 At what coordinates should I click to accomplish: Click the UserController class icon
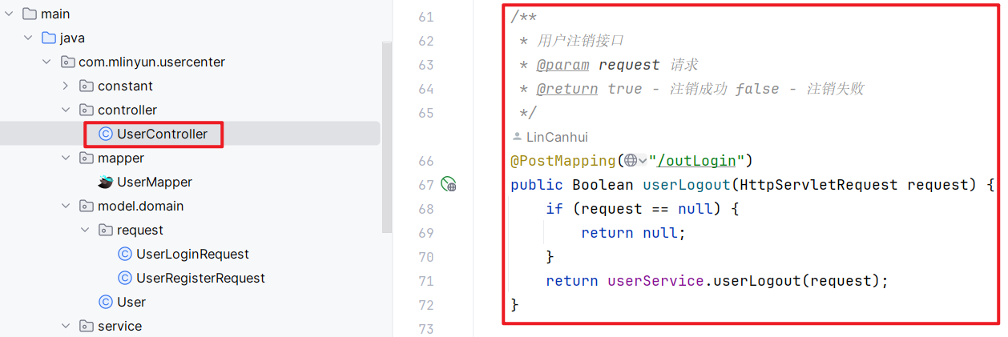click(105, 134)
